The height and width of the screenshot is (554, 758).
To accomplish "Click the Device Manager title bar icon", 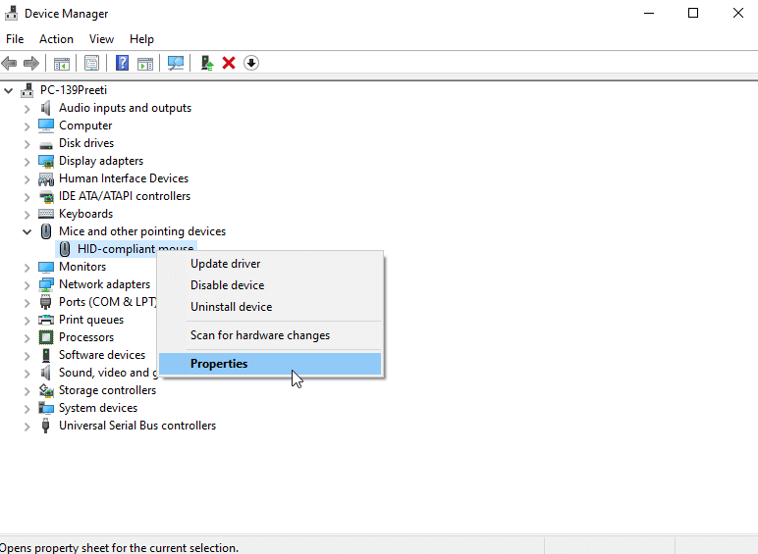I will tap(11, 13).
